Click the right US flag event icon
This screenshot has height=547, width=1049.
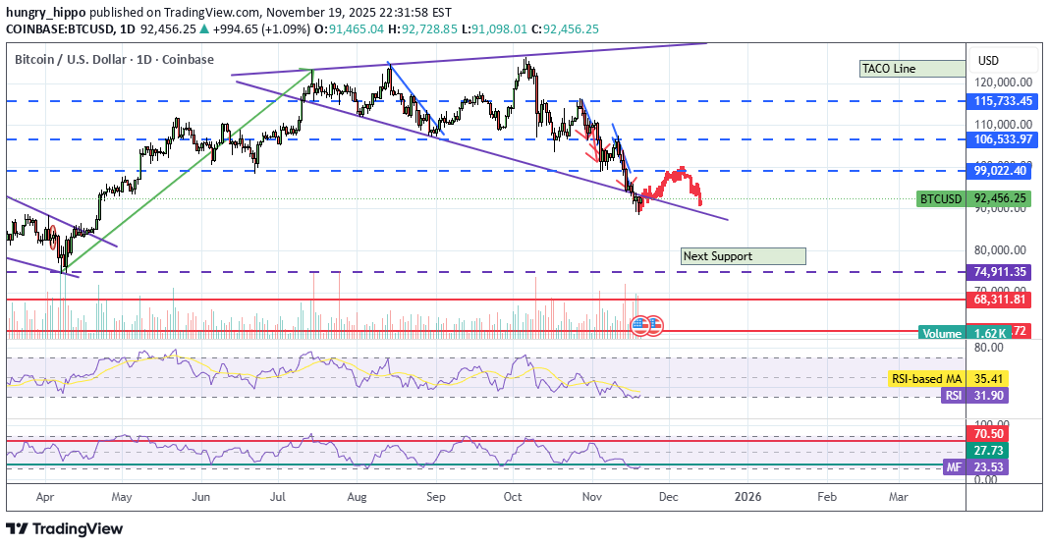(655, 323)
